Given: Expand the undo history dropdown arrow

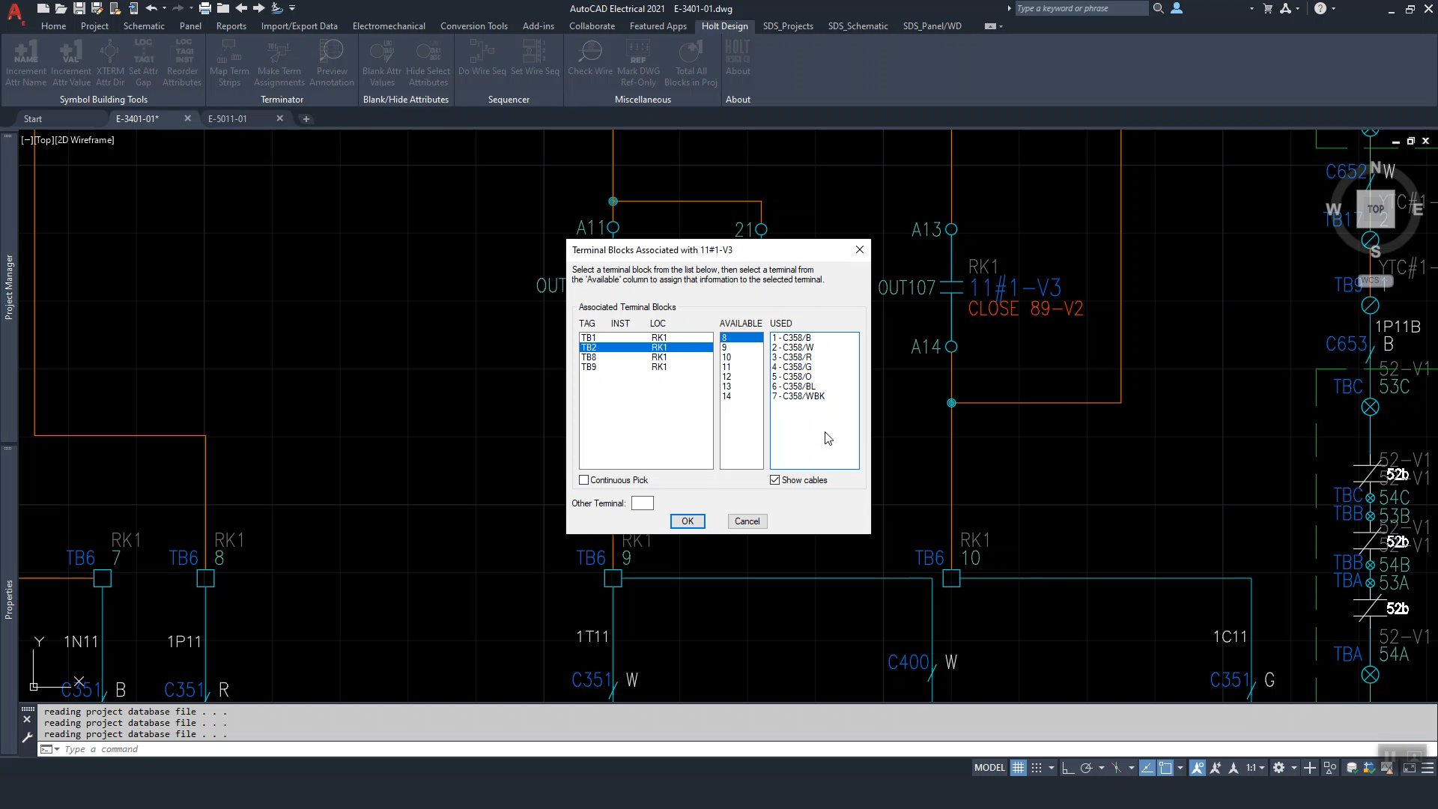Looking at the screenshot, I should (x=164, y=8).
